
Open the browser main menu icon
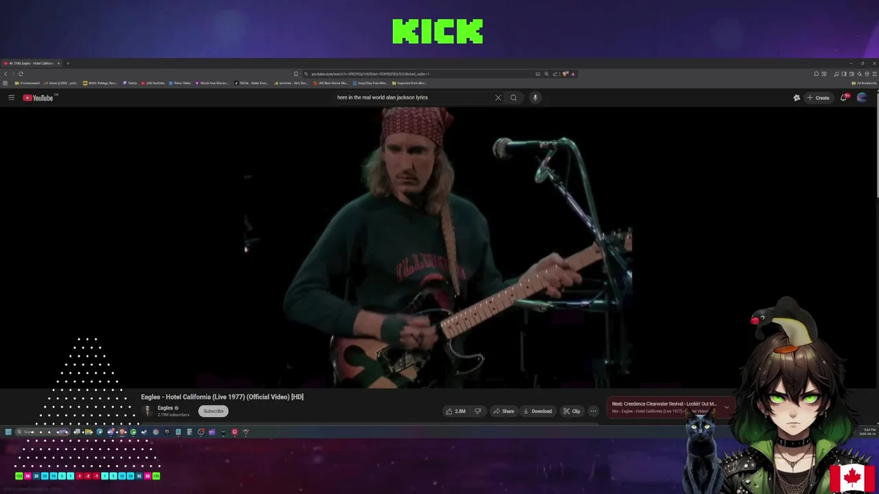tap(874, 74)
